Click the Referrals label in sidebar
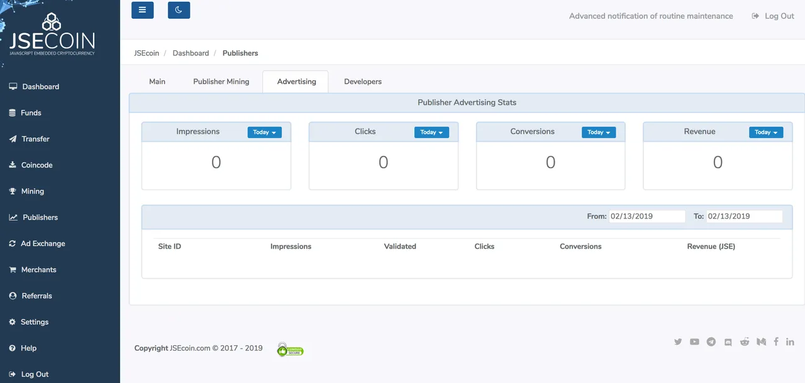805x383 pixels. pos(37,296)
